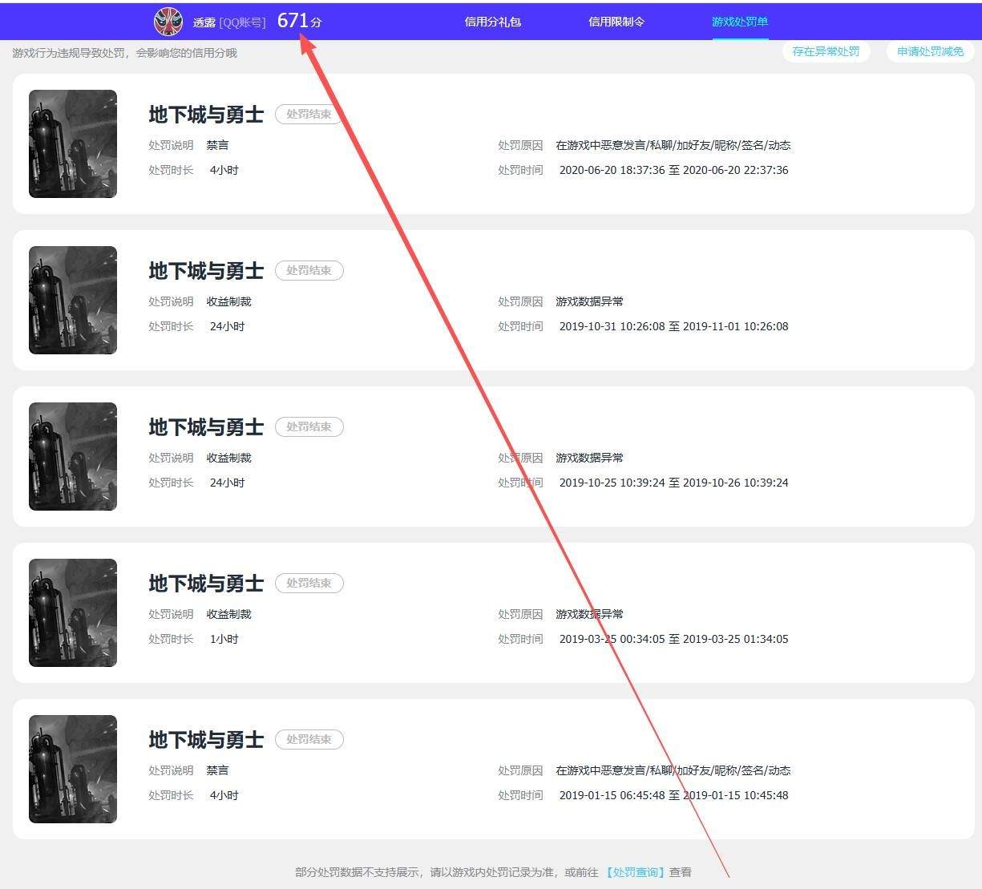Viewport: 982px width, 889px height.
Task: Click game thumbnail of 2019-10-31 penalty card
Action: click(73, 300)
